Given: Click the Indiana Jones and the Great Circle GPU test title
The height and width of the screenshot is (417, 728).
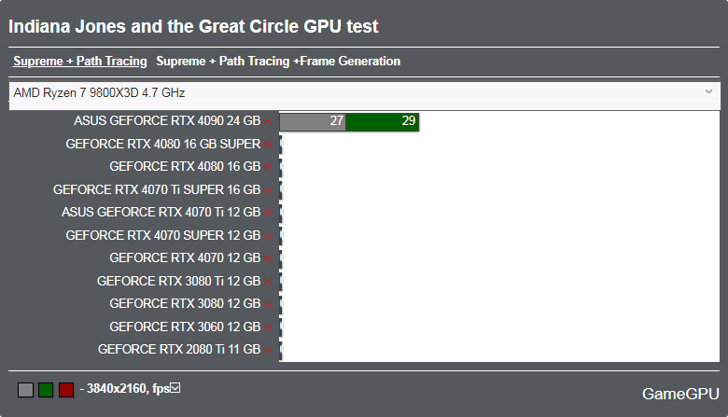Looking at the screenshot, I should (x=193, y=26).
